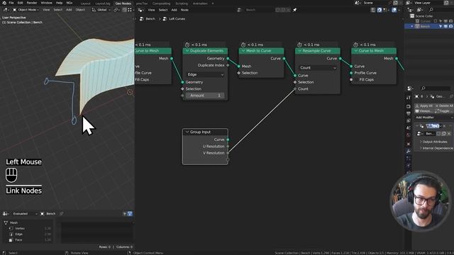Click the Group Input Curve output socket
Viewport: 454px width, 255px height.
pyautogui.click(x=228, y=140)
